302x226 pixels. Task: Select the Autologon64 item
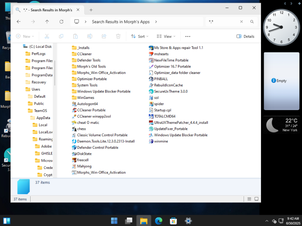click(x=85, y=104)
